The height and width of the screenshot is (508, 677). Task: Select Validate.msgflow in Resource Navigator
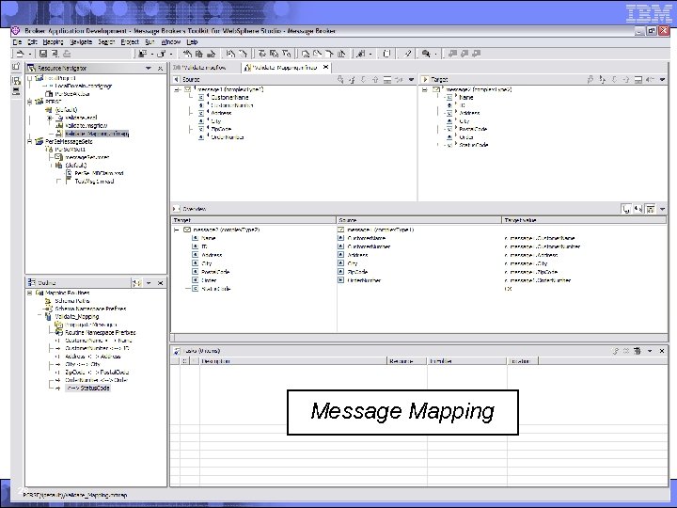87,126
